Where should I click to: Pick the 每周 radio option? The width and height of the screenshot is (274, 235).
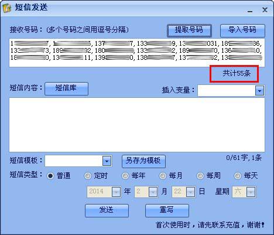(200, 176)
